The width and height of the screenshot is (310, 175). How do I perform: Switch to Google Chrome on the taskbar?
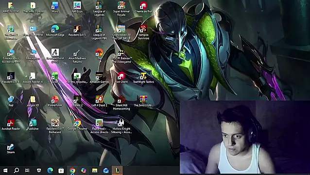[72, 170]
